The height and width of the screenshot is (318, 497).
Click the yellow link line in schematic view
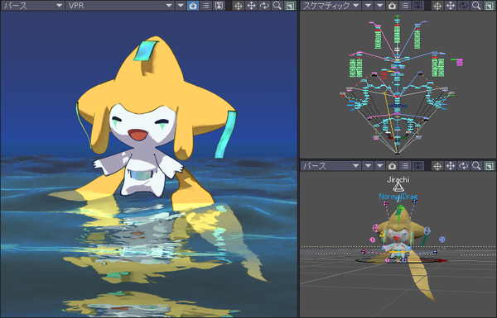pyautogui.click(x=390, y=120)
